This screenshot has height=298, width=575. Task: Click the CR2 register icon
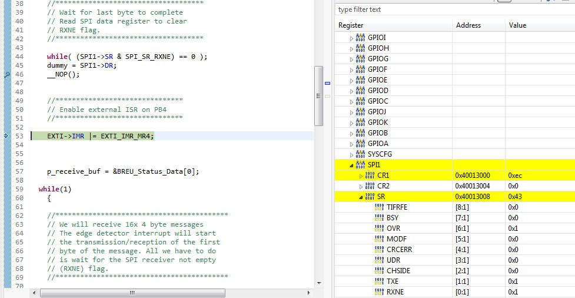point(370,187)
